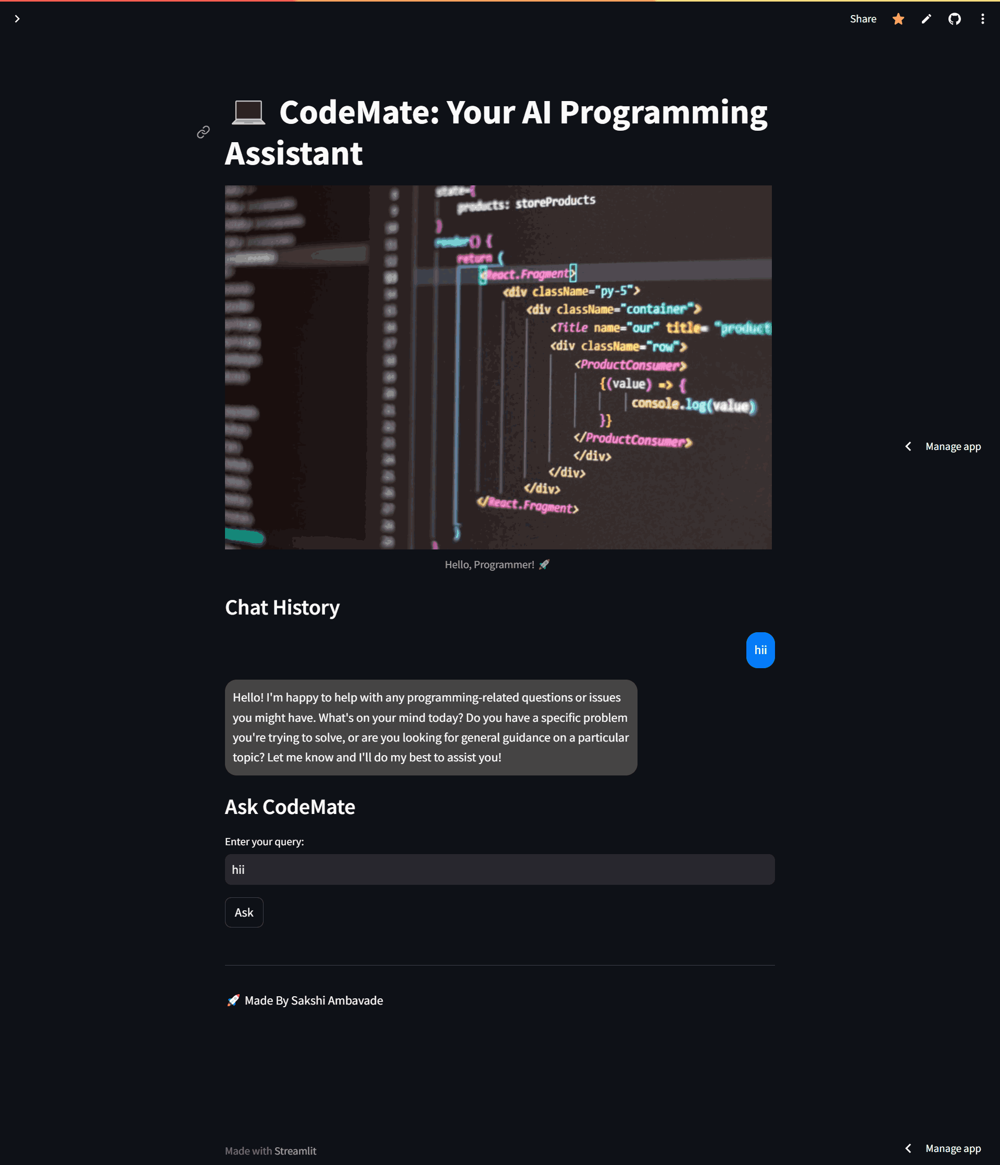The height and width of the screenshot is (1165, 1000).
Task: Open the Manage app panel
Action: 953,446
